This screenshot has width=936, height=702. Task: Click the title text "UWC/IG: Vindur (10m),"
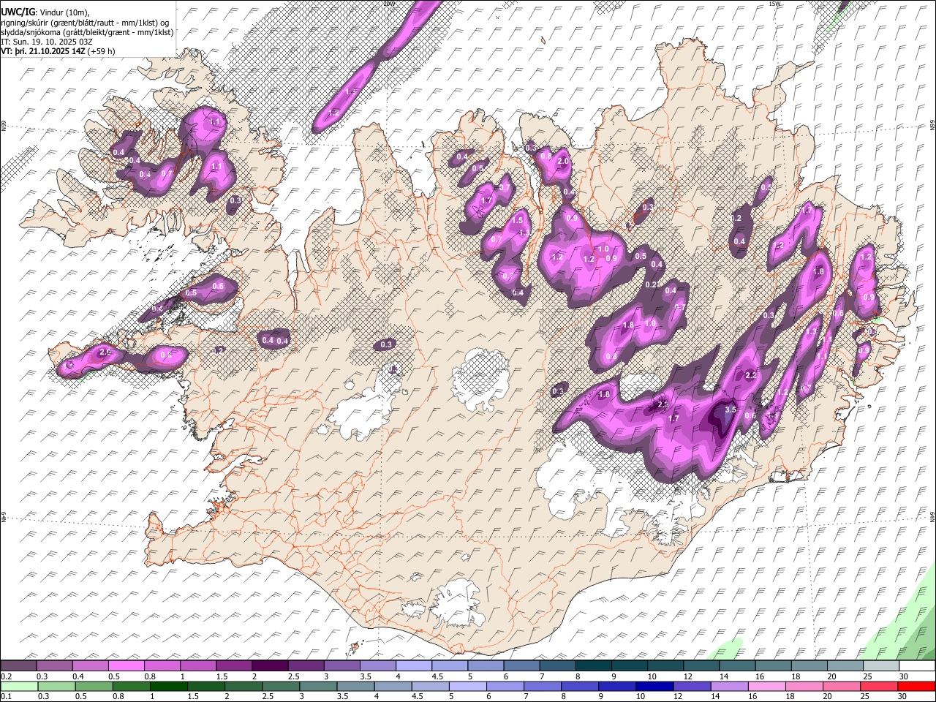45,12
